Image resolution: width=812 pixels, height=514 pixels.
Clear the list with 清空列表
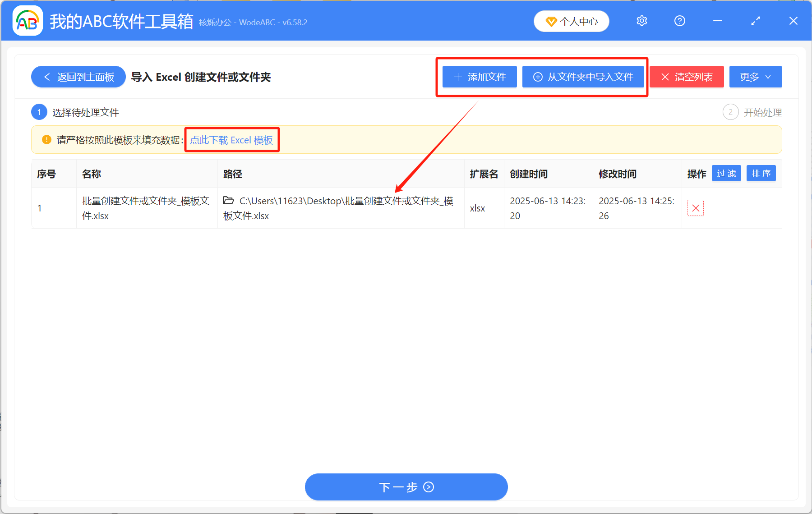(x=686, y=77)
